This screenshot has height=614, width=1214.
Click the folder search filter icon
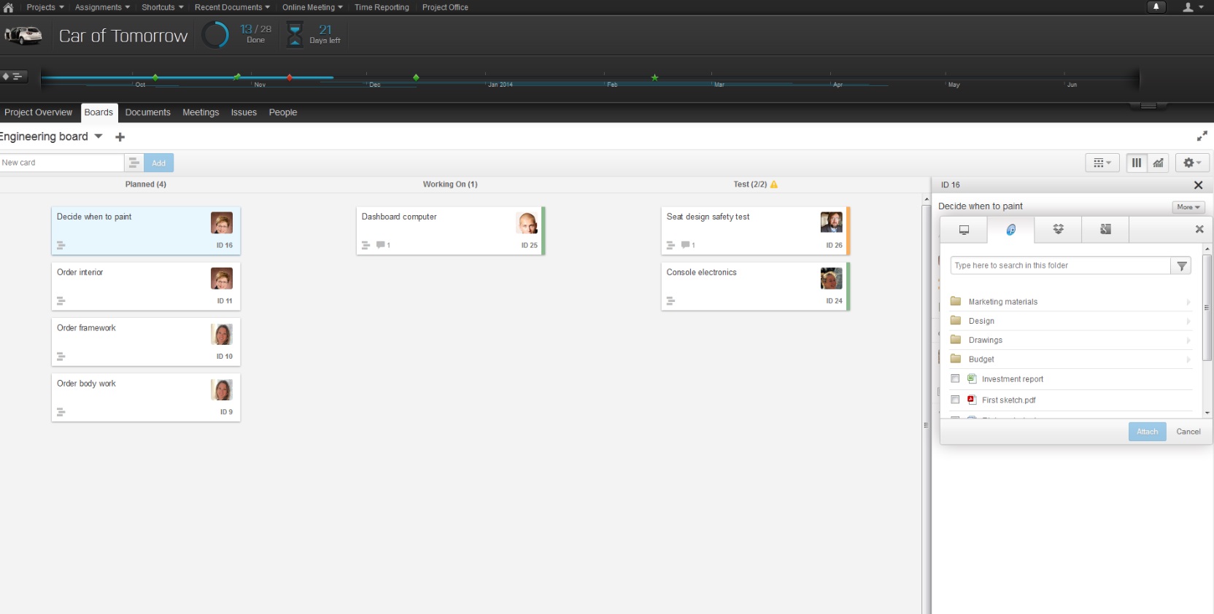click(x=1181, y=266)
